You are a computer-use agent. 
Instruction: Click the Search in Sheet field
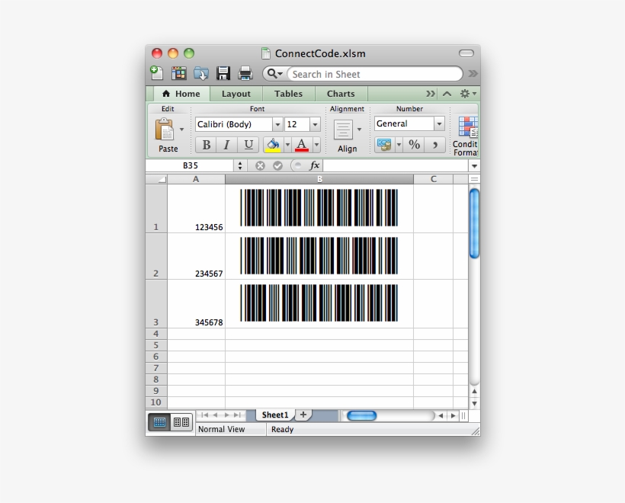[x=374, y=74]
